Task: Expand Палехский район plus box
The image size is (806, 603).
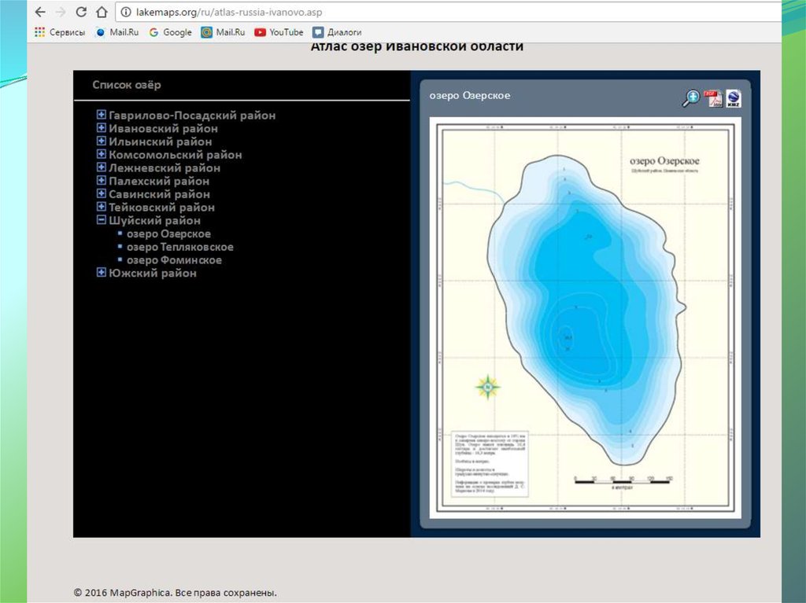Action: click(x=102, y=181)
